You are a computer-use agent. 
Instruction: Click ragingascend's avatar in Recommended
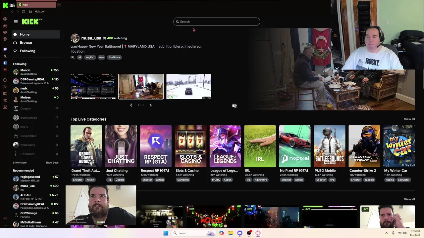point(16,178)
